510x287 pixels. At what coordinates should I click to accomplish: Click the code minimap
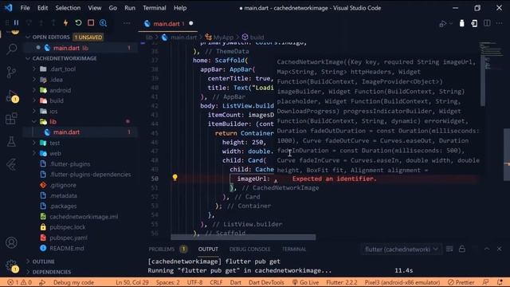pos(491,55)
